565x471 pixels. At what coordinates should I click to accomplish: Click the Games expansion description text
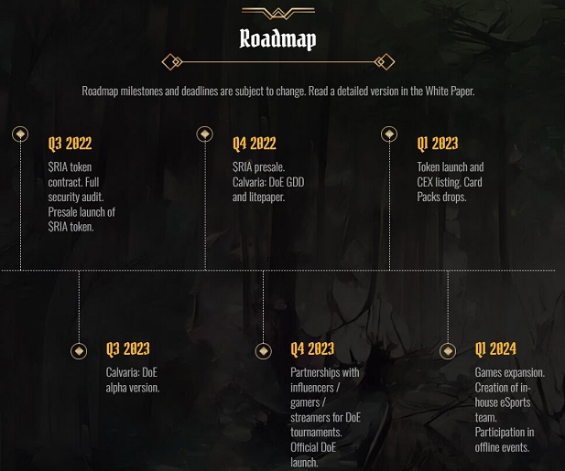pyautogui.click(x=510, y=410)
